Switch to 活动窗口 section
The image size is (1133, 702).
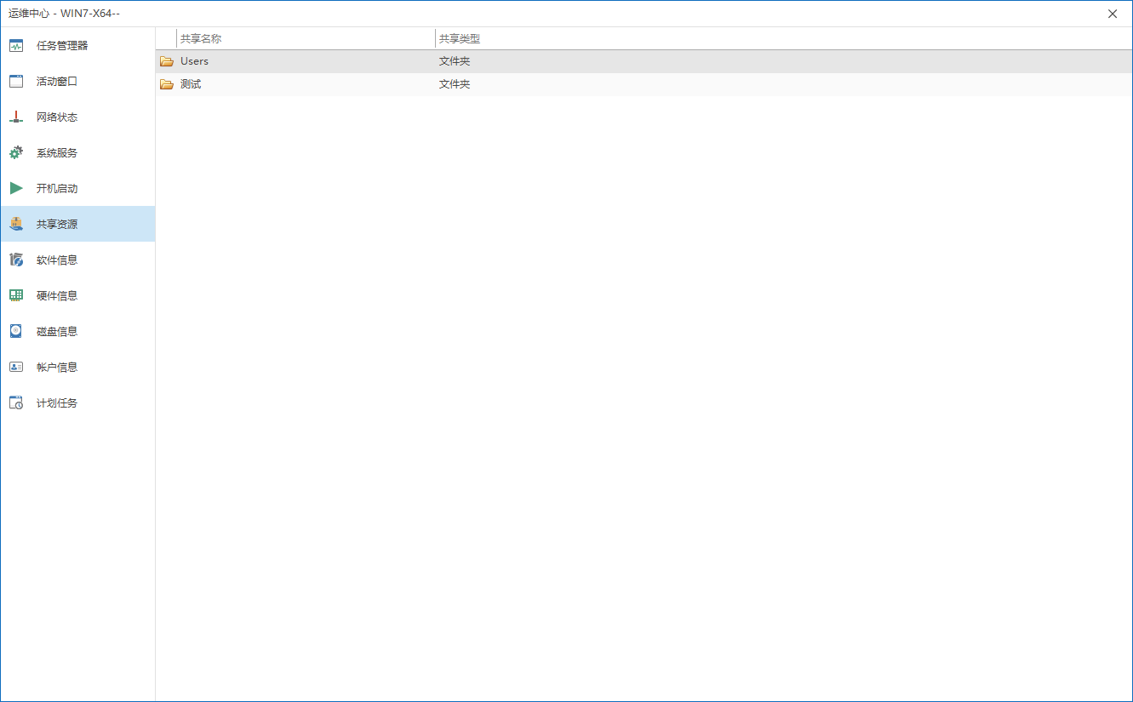[77, 81]
